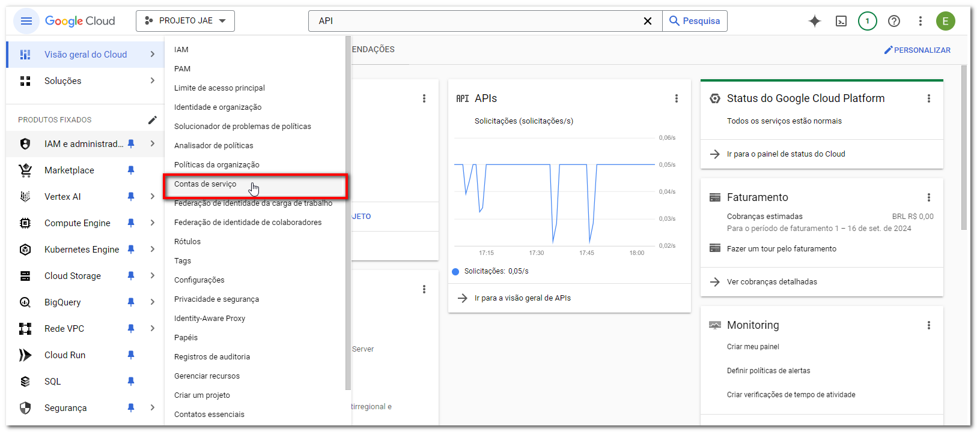Choose Políticas da organização entry
The height and width of the screenshot is (432, 977).
[x=255, y=165]
